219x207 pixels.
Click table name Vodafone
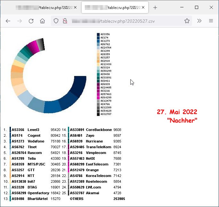click(36, 141)
